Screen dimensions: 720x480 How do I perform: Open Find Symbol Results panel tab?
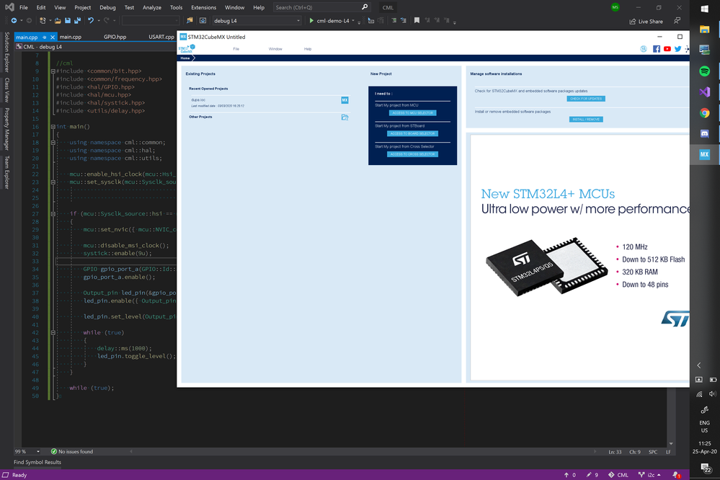click(37, 462)
